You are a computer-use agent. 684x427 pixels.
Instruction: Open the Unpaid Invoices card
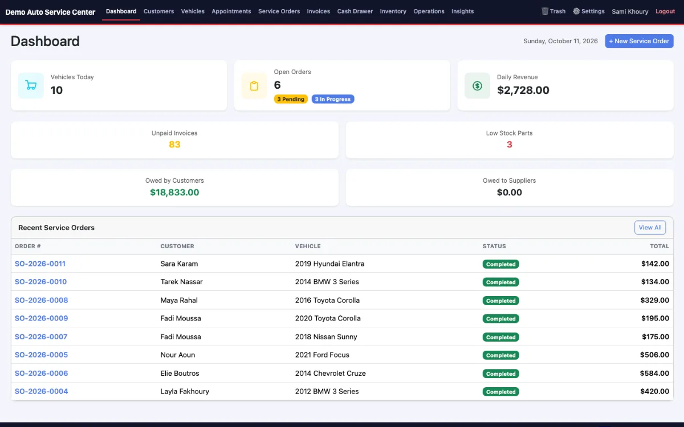pos(174,140)
